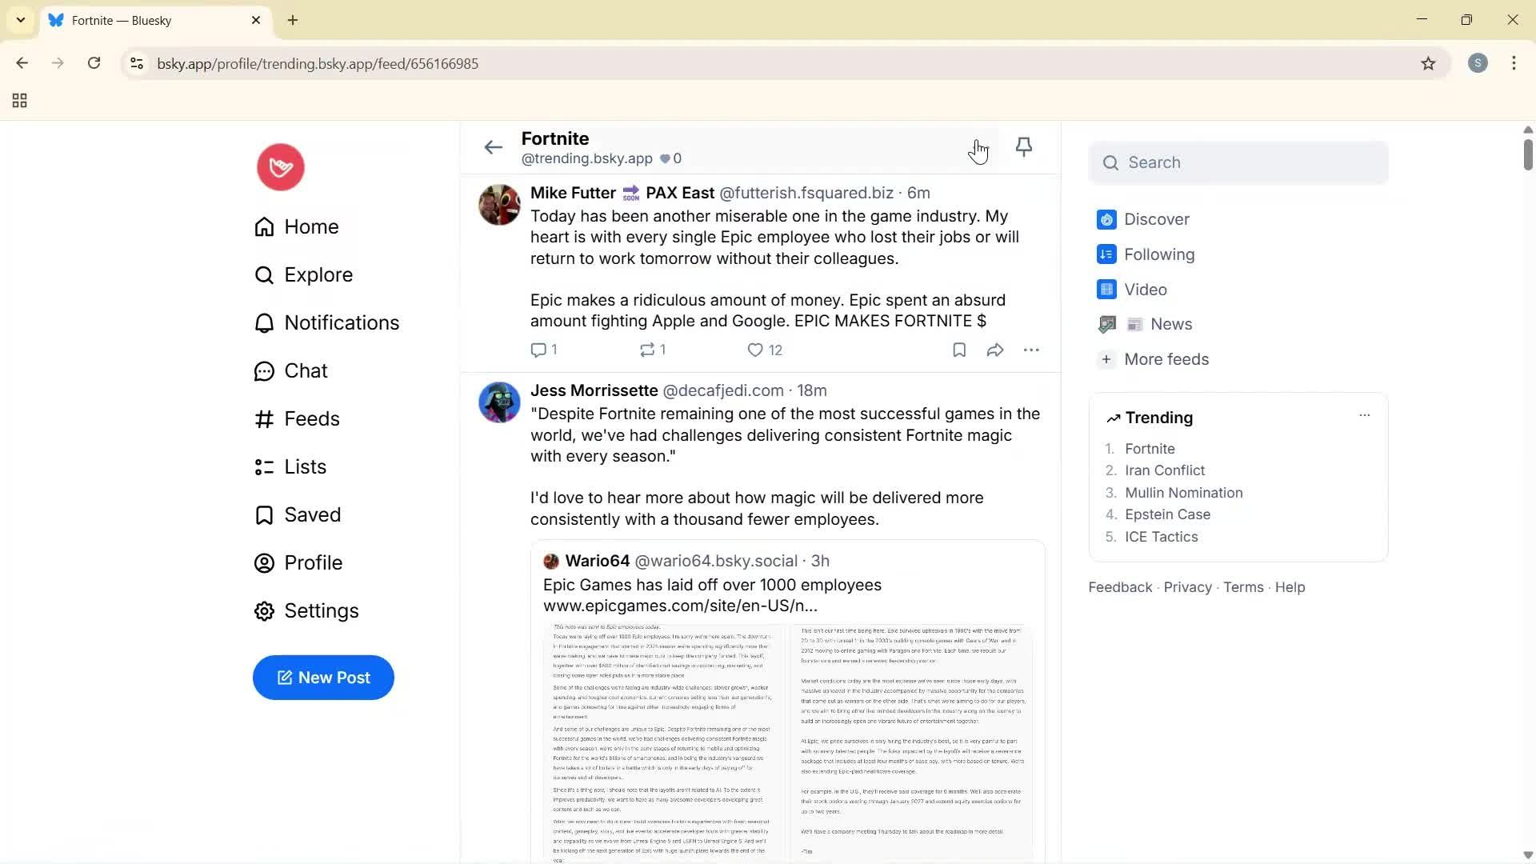Open Chat from the sidebar
The height and width of the screenshot is (864, 1536).
306,370
